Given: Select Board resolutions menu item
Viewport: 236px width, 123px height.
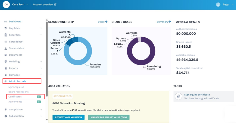Looking at the screenshot, I should pyautogui.click(x=19, y=92).
